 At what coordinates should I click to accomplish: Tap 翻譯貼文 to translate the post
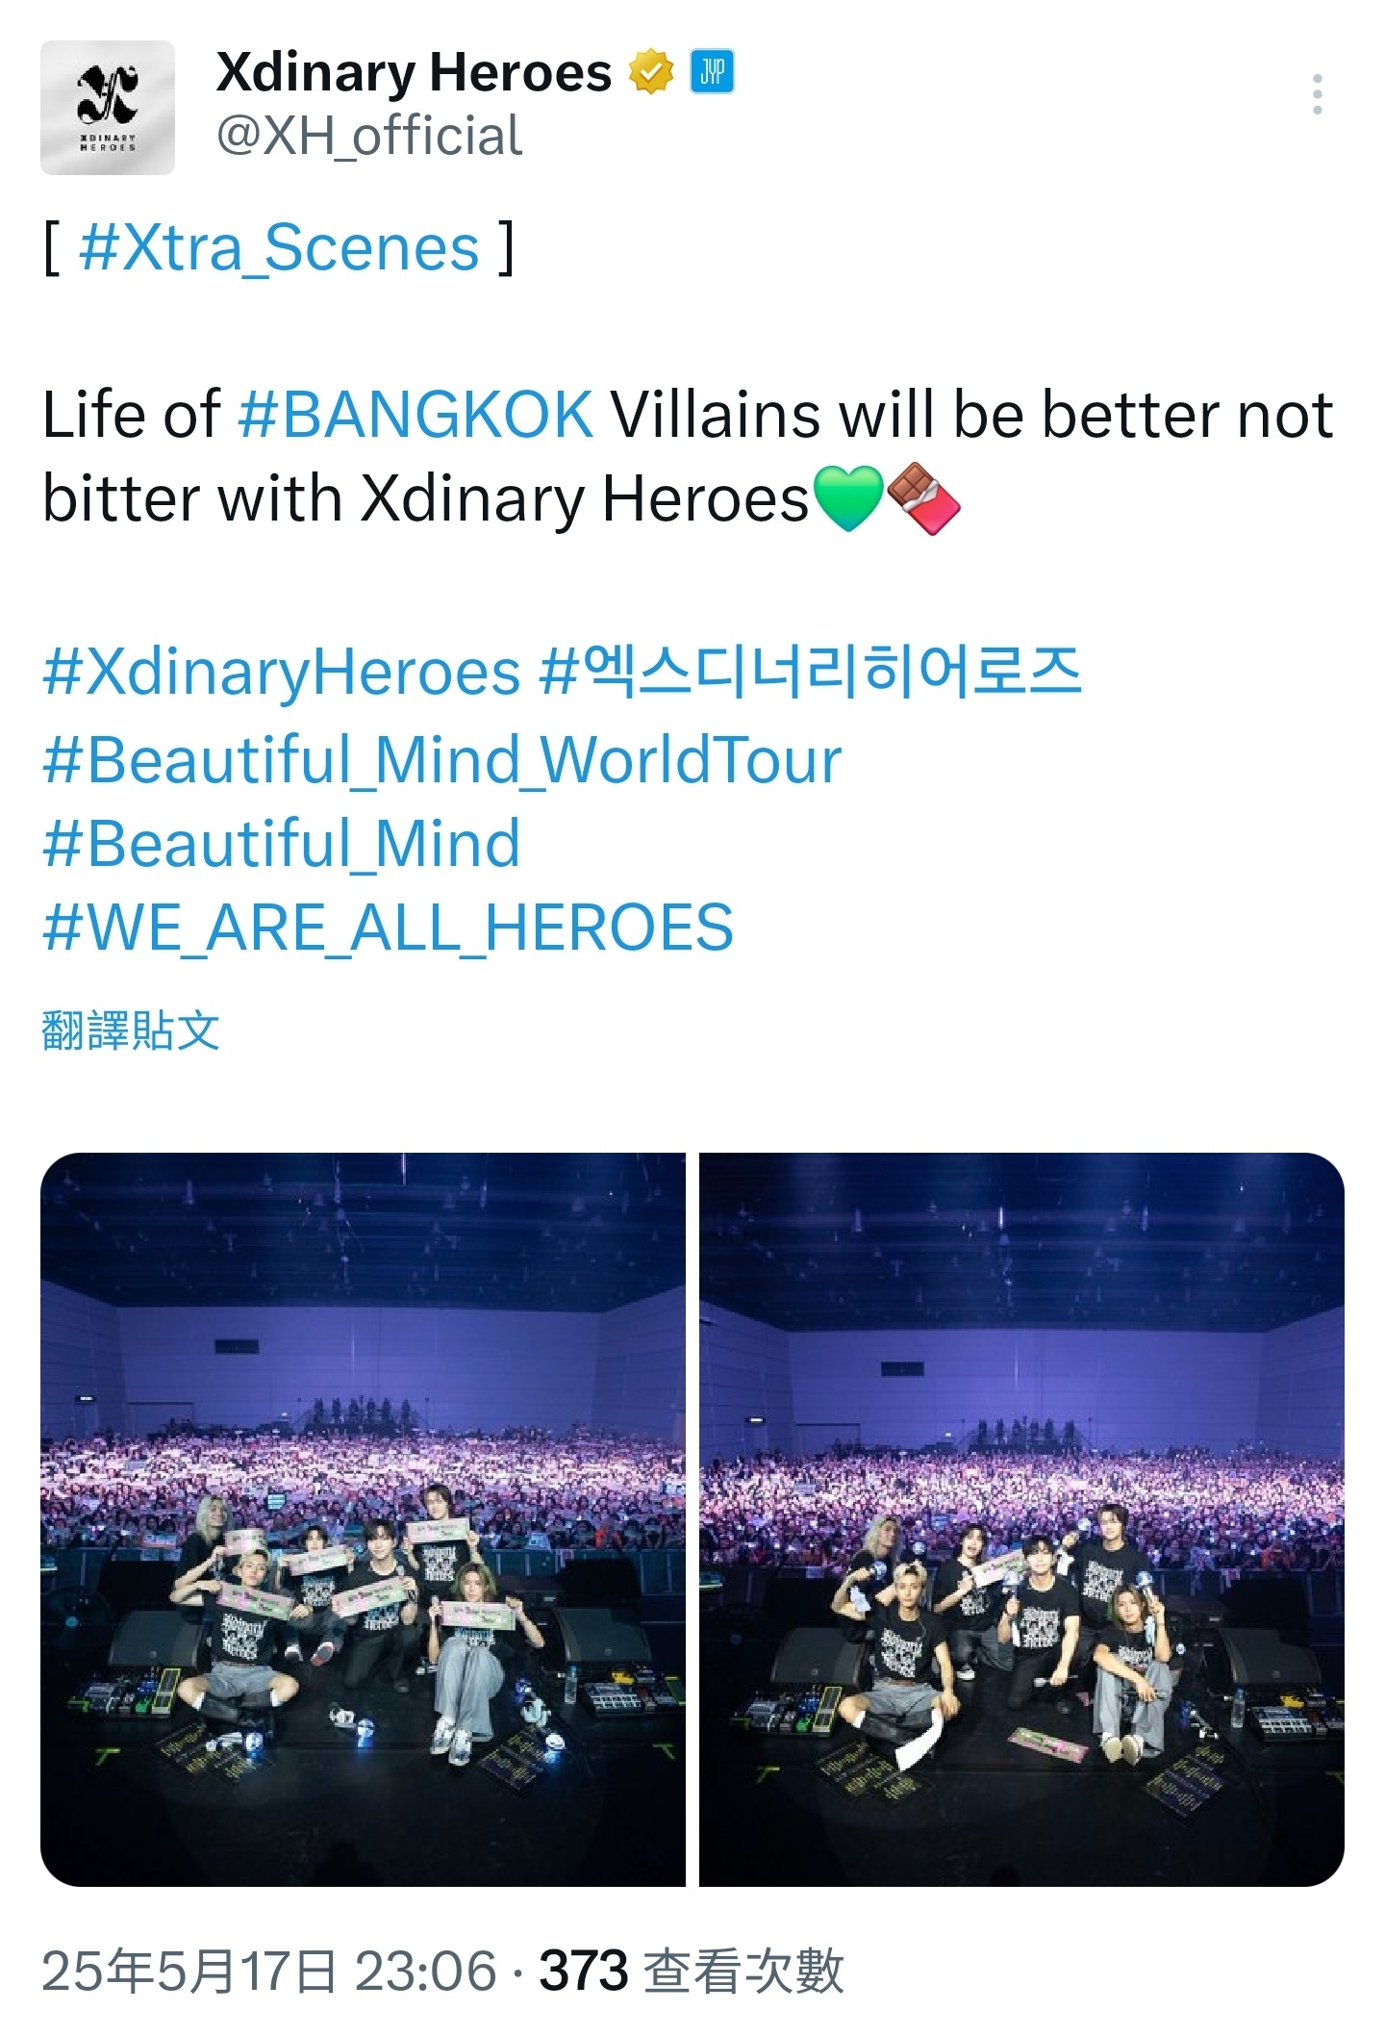click(x=131, y=1030)
